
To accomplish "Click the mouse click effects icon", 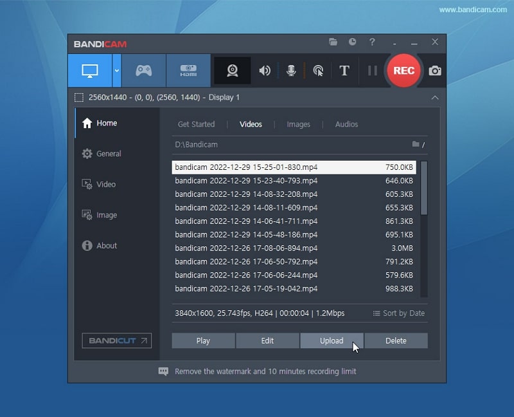I will click(317, 71).
